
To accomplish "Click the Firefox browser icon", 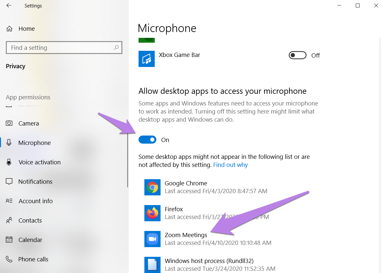I will (152, 213).
